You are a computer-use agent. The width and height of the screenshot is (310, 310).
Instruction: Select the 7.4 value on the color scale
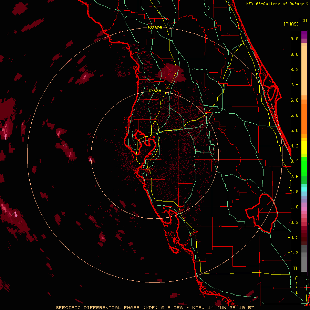[x=294, y=85]
